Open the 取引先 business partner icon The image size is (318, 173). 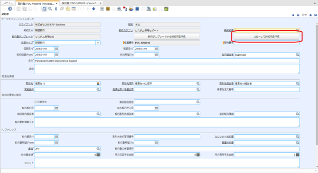(x=98, y=83)
